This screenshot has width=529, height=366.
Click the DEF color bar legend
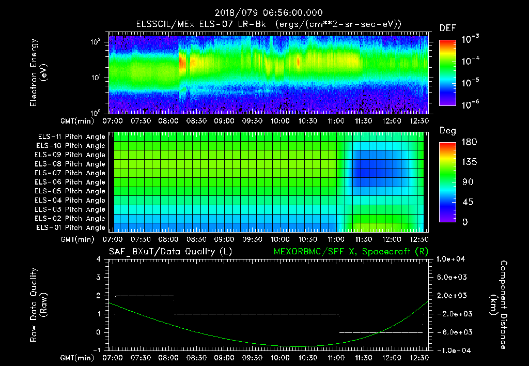tap(447, 73)
